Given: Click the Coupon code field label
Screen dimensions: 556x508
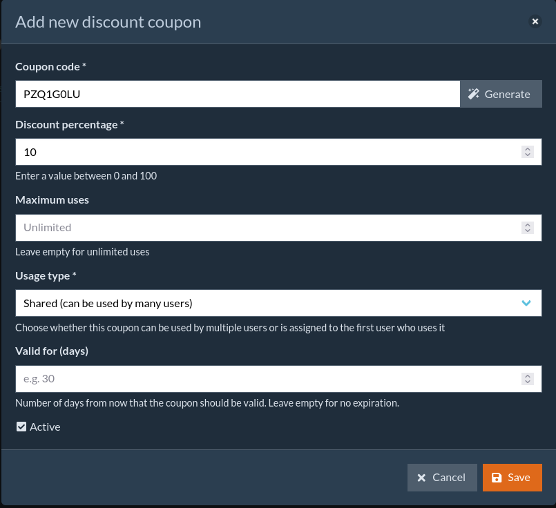Looking at the screenshot, I should (50, 67).
